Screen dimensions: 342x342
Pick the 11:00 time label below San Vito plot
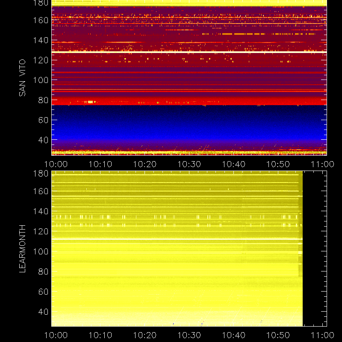323,164
